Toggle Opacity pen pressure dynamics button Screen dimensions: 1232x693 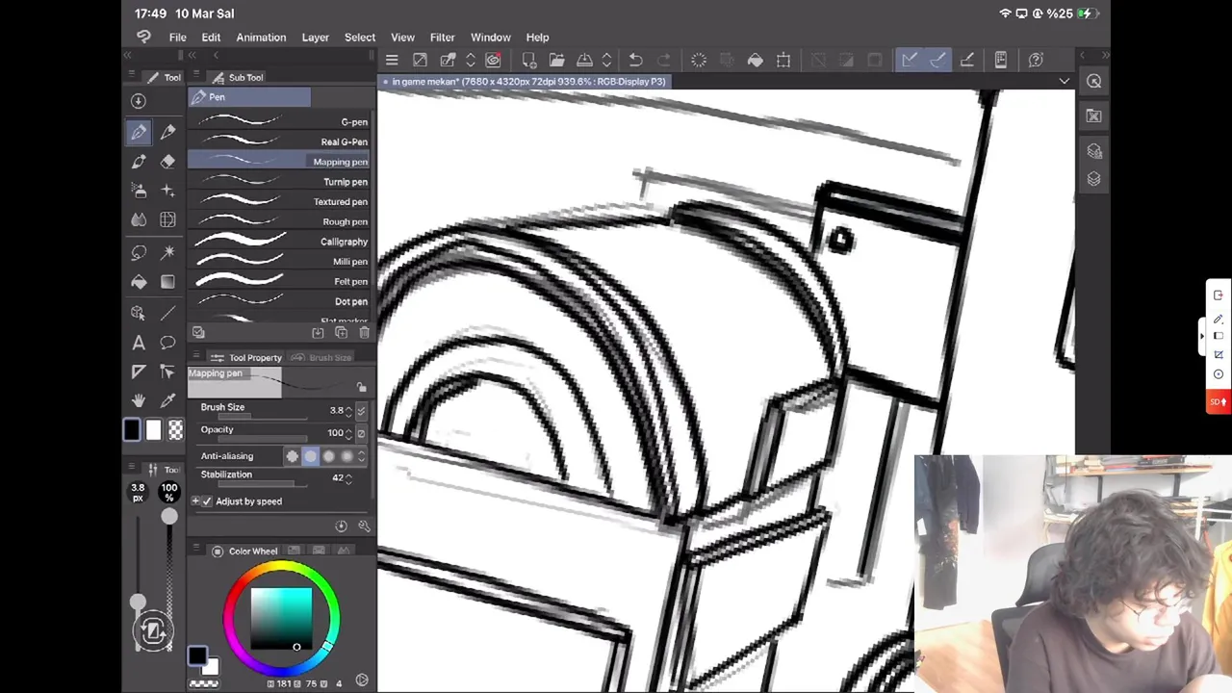pyautogui.click(x=361, y=433)
